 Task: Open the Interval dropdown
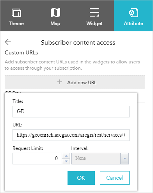click(100, 159)
